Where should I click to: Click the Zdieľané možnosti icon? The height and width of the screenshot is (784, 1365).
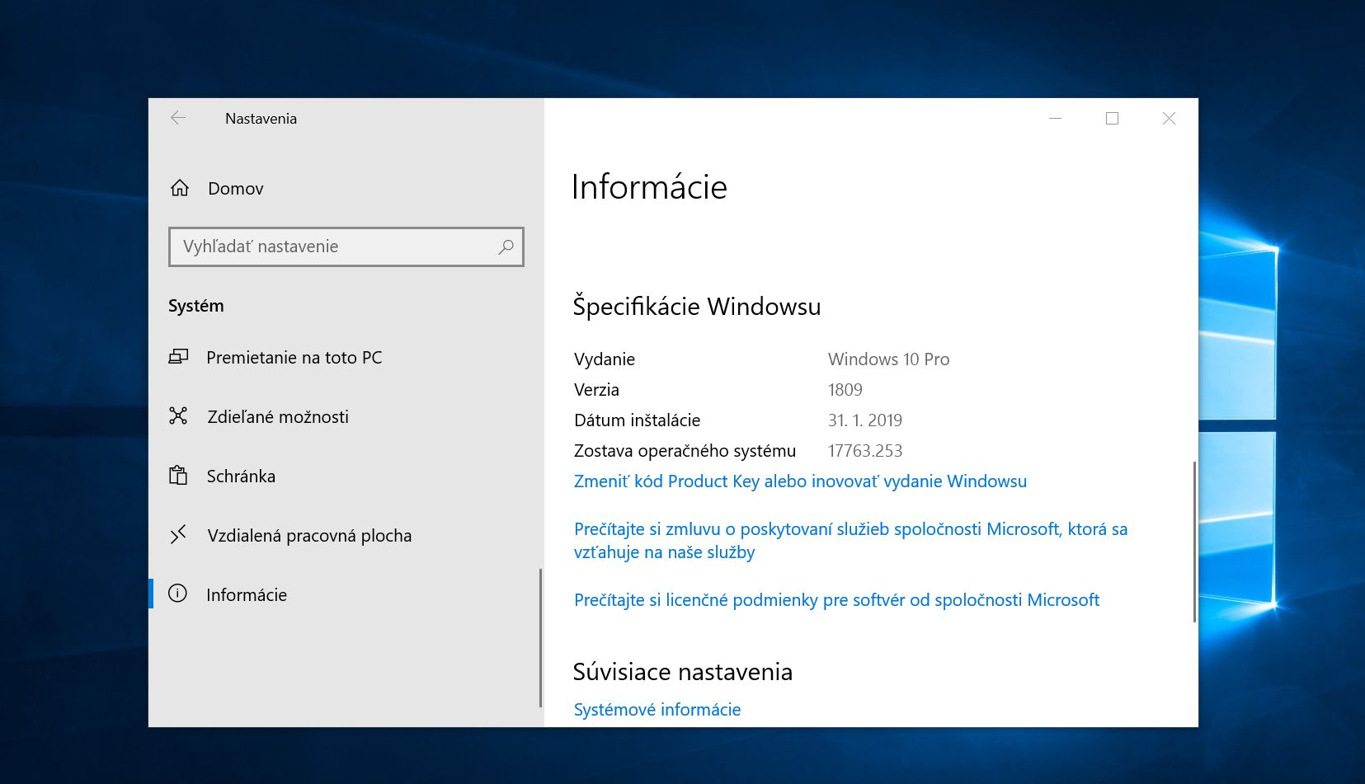[178, 415]
